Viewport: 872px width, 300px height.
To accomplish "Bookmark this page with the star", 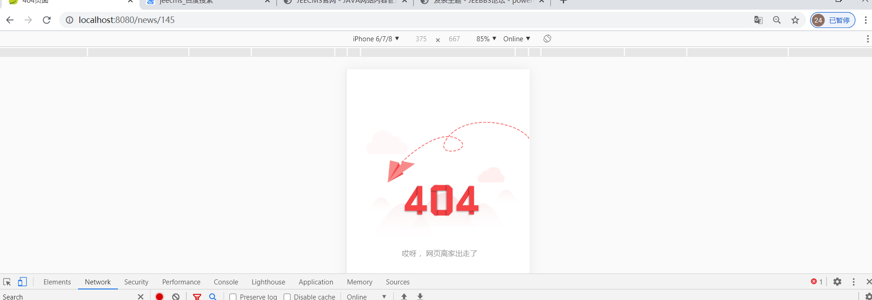I will point(795,20).
